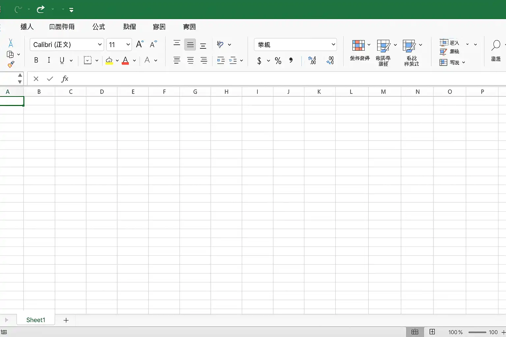Click the magnifier search icon

coord(495,45)
